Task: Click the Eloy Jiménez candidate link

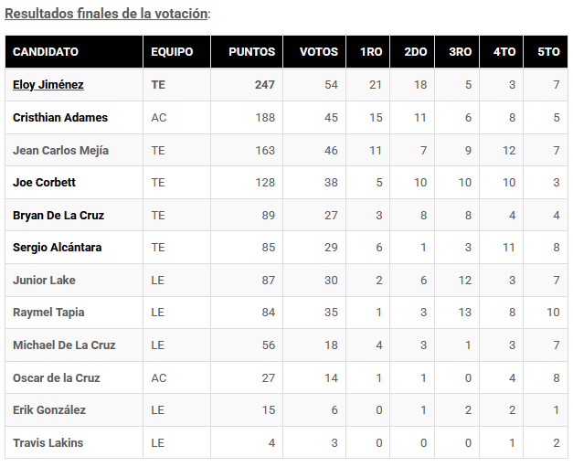Action: point(48,85)
